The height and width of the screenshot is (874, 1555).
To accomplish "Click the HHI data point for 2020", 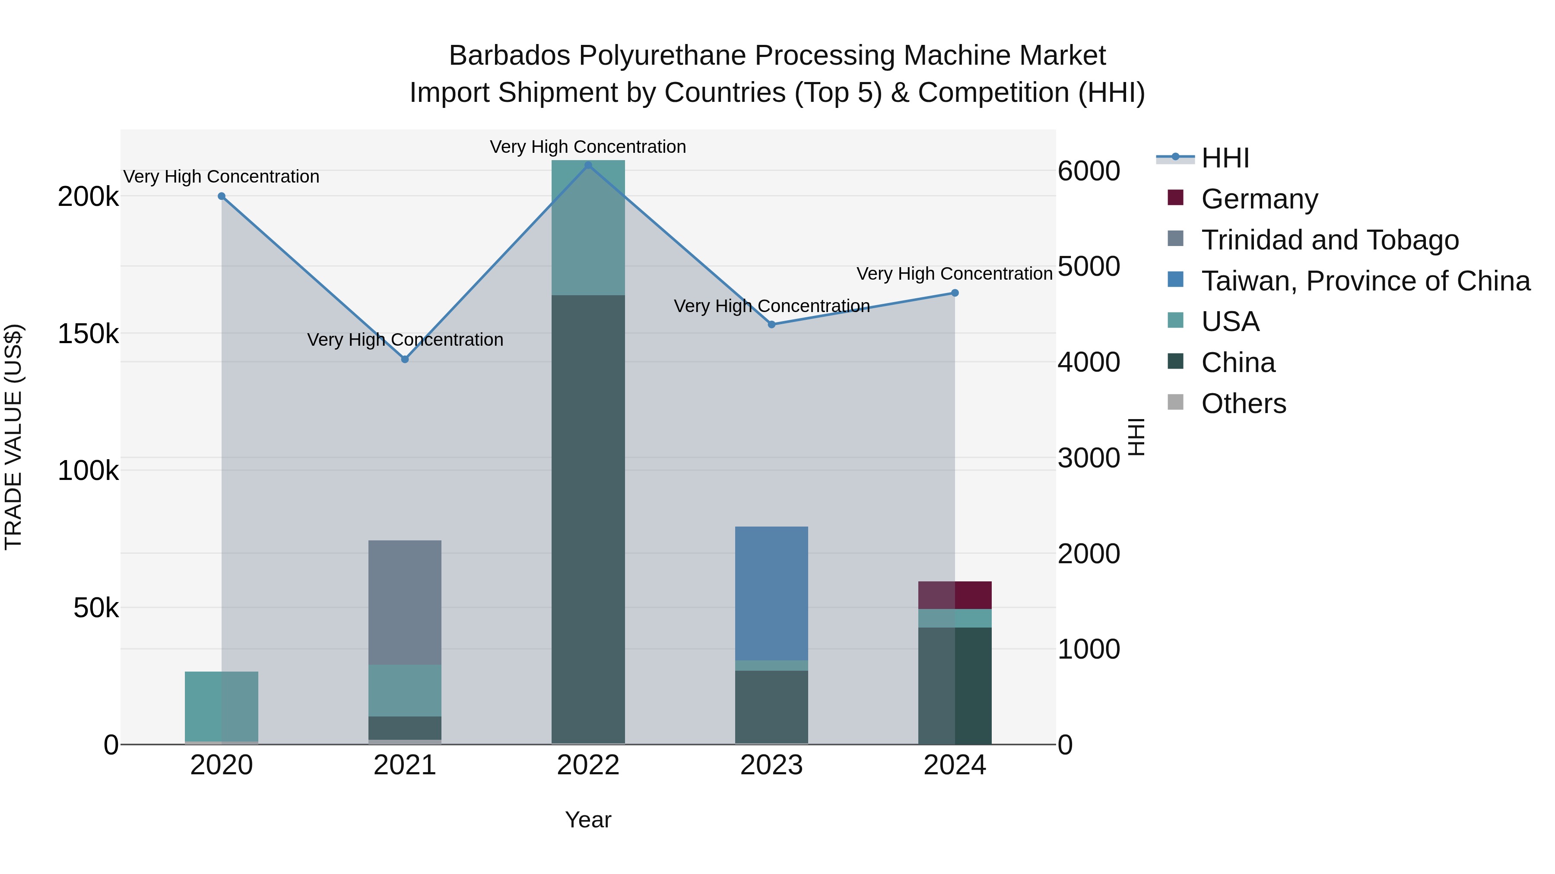I will point(222,196).
